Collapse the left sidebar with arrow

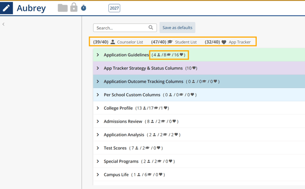tap(4, 24)
